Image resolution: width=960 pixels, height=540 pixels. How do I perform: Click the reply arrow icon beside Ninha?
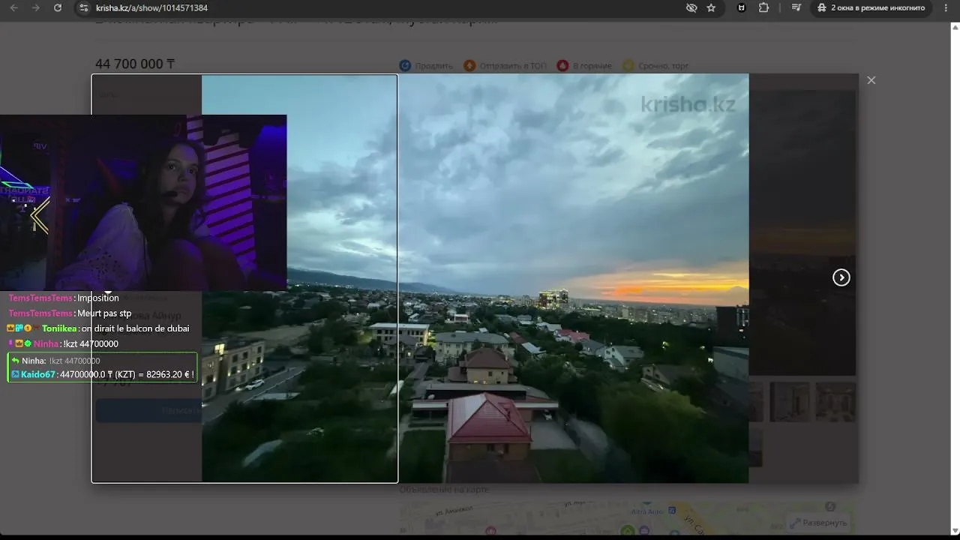click(15, 361)
